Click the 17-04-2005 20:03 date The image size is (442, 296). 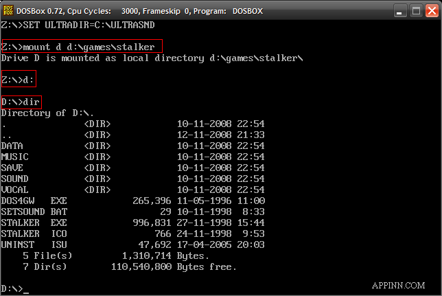click(x=221, y=245)
